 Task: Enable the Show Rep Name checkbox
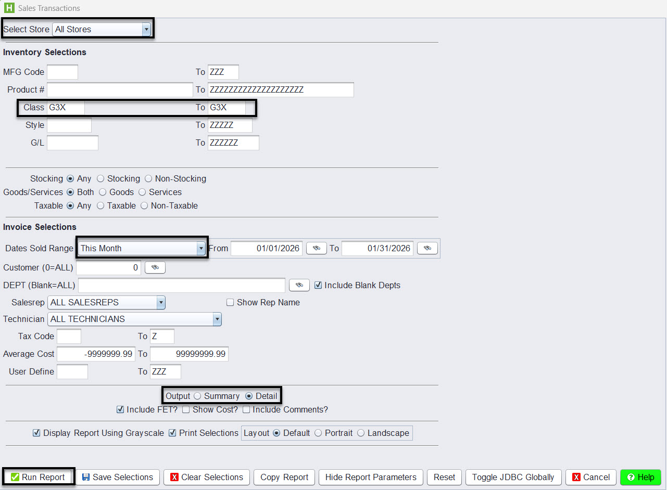click(230, 303)
